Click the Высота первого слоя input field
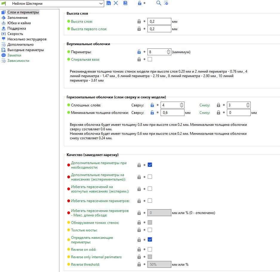 point(159,29)
